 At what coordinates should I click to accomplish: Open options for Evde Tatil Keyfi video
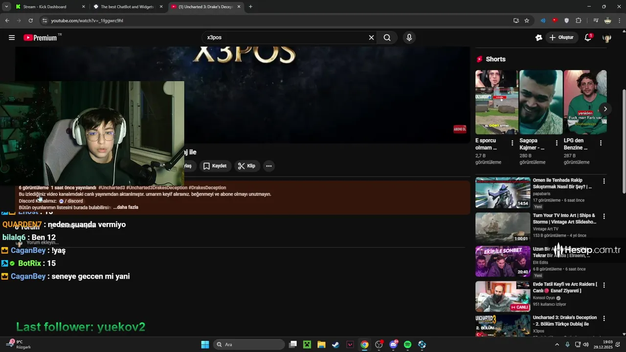pos(604,285)
